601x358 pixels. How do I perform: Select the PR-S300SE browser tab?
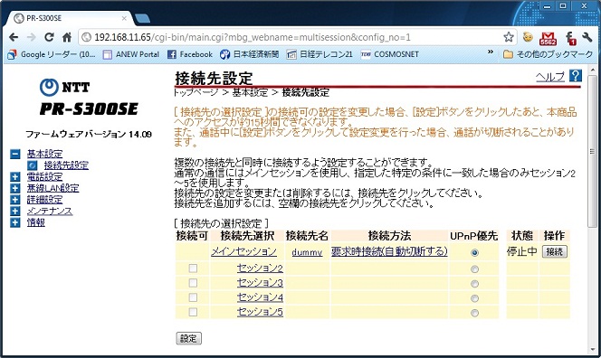pos(70,18)
